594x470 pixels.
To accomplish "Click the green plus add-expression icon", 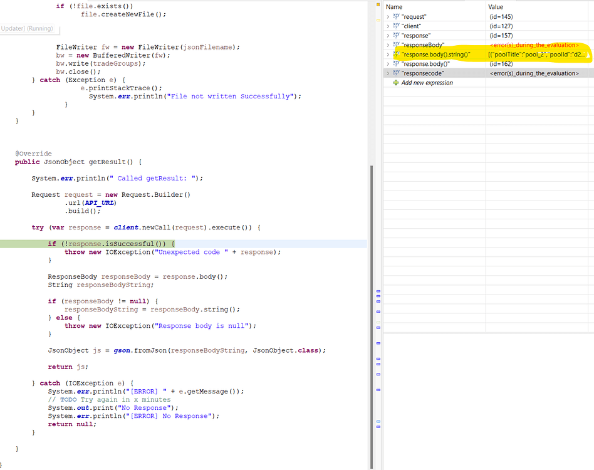I will (x=396, y=82).
